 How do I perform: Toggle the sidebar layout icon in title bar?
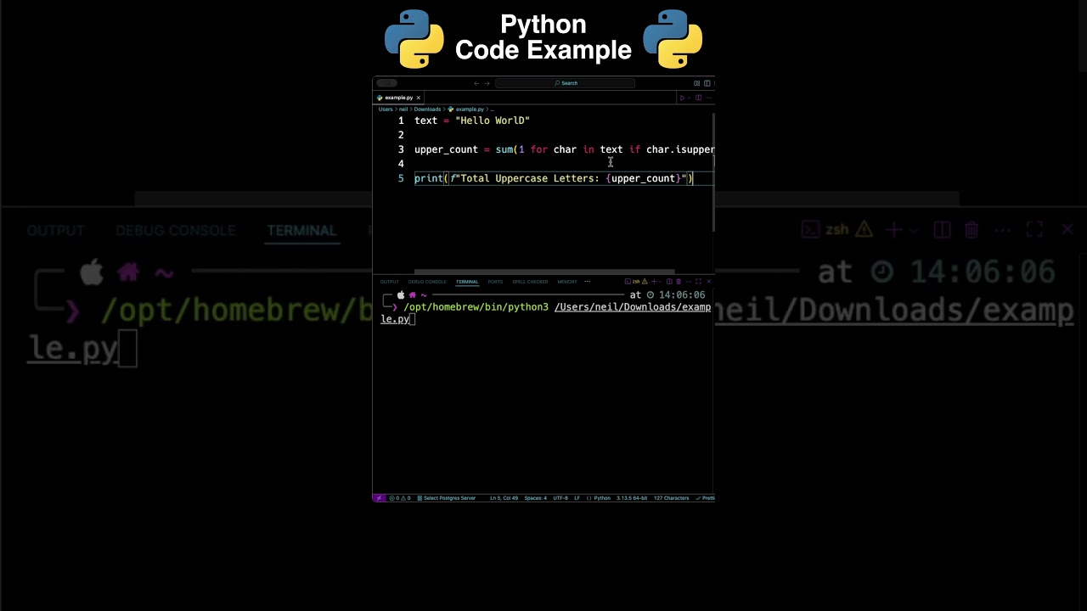pyautogui.click(x=707, y=83)
